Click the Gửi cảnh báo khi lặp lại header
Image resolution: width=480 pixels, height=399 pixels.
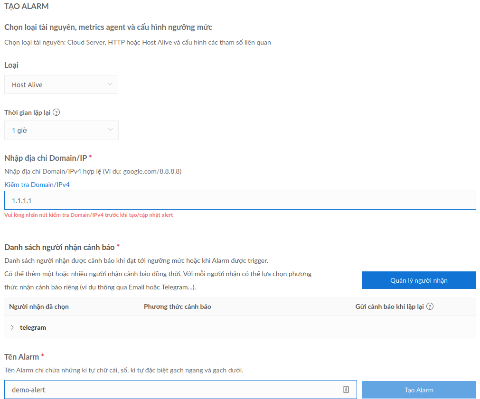point(389,306)
